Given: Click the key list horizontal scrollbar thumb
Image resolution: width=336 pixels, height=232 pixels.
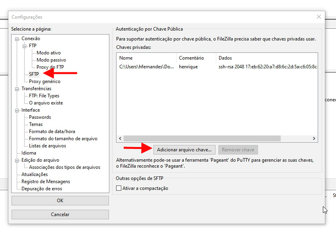Looking at the screenshot, I should click(x=202, y=139).
